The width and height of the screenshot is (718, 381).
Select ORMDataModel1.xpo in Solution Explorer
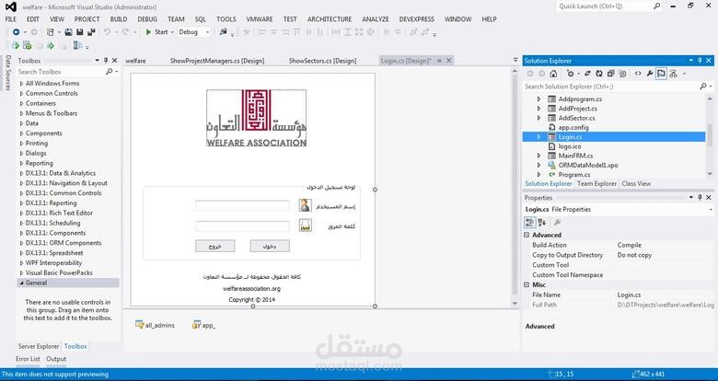588,166
